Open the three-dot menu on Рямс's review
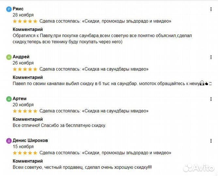The height and width of the screenshot is (176, 218). tap(211, 9)
